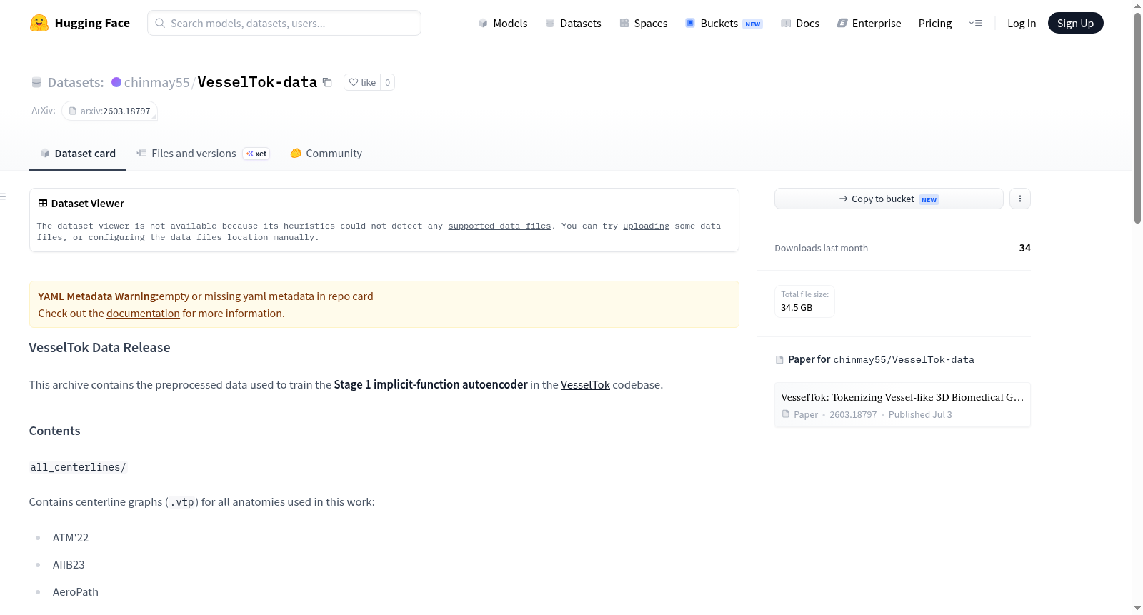This screenshot has height=615, width=1143.
Task: Click the Copy to bucket button
Action: point(889,199)
